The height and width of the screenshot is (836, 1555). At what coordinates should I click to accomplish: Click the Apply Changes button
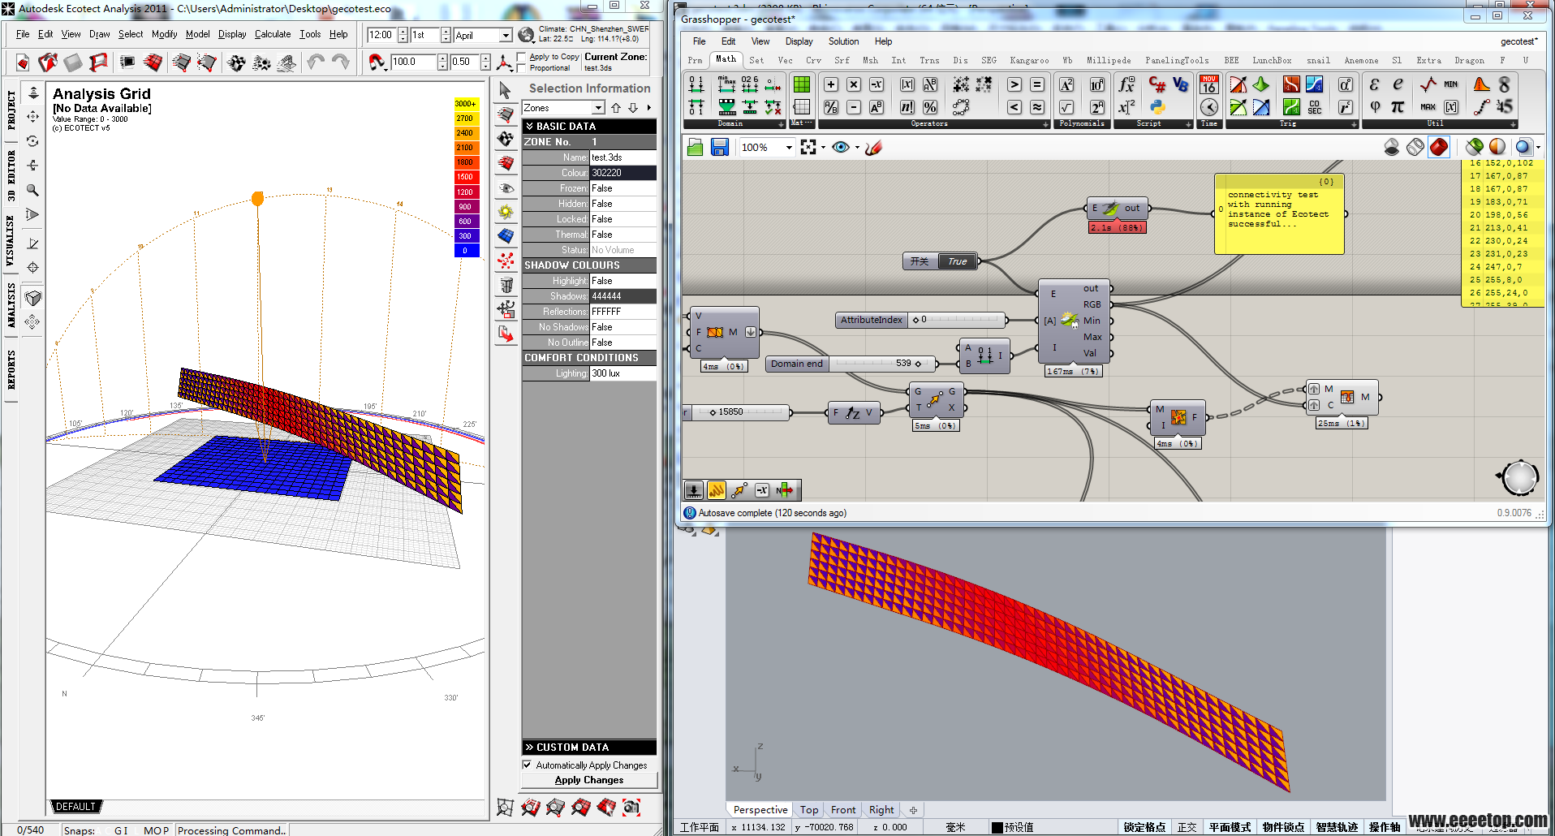(589, 780)
